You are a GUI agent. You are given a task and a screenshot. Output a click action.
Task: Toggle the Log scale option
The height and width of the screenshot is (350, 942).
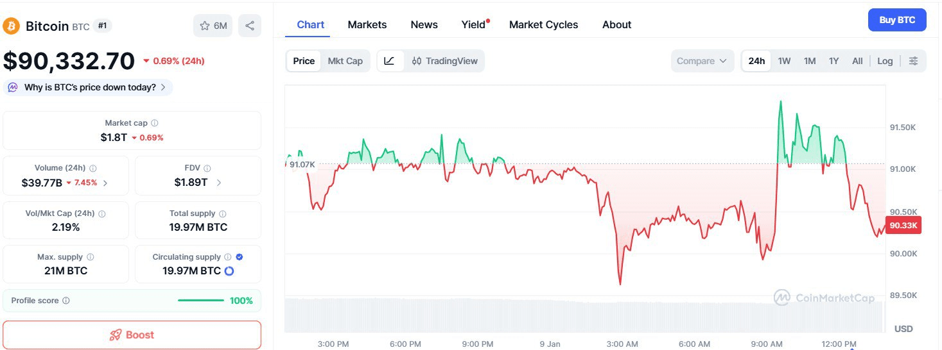[885, 61]
